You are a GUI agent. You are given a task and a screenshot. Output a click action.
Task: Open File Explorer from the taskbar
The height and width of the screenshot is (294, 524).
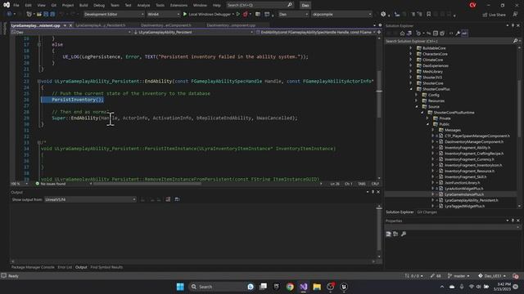tap(317, 287)
